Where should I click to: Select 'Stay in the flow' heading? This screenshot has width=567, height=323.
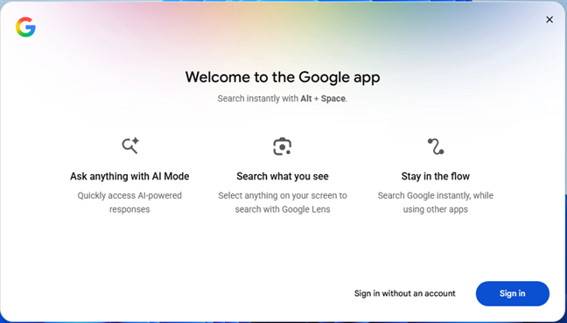436,176
